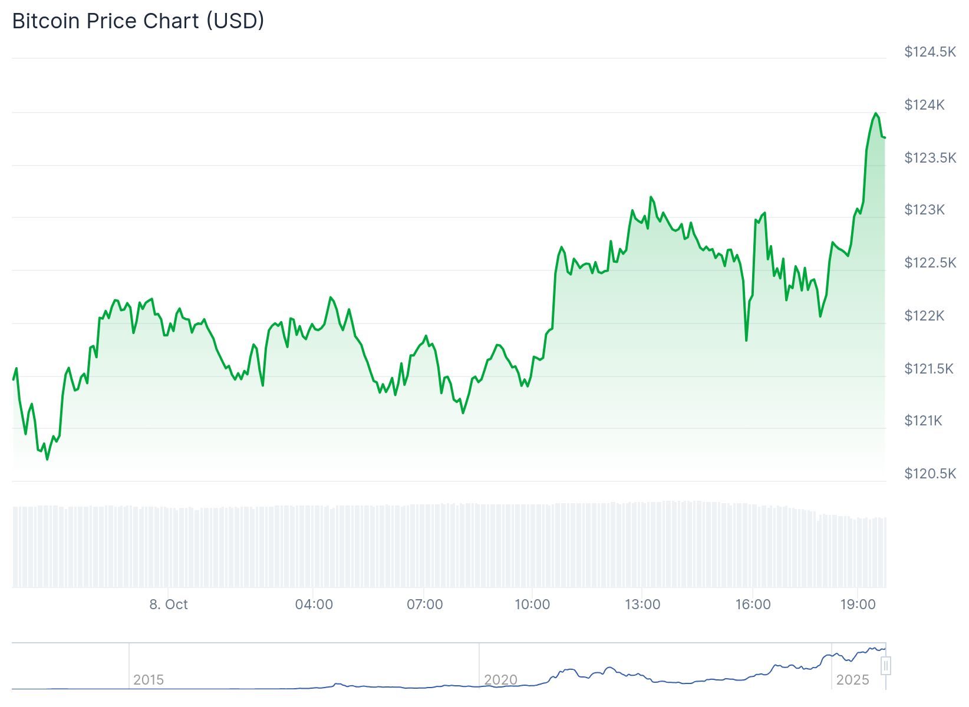Click the Bitcoin Price Chart (USD) title
Screen dimensions: 969x707
click(138, 21)
